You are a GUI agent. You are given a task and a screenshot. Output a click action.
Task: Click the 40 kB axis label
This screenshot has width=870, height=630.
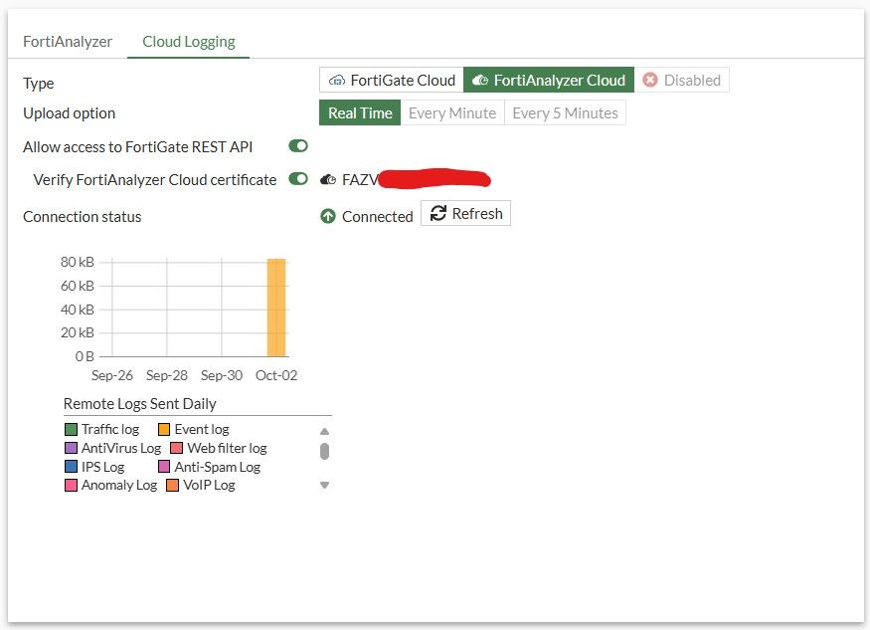pyautogui.click(x=78, y=310)
